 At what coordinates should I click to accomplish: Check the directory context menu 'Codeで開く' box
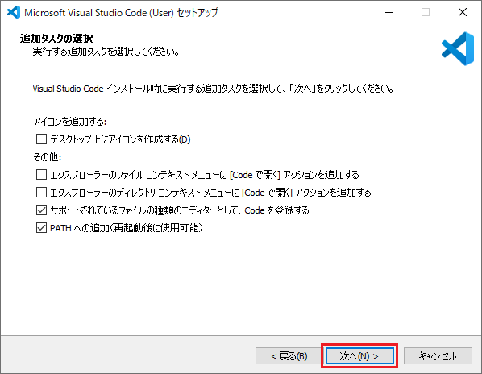tap(41, 193)
